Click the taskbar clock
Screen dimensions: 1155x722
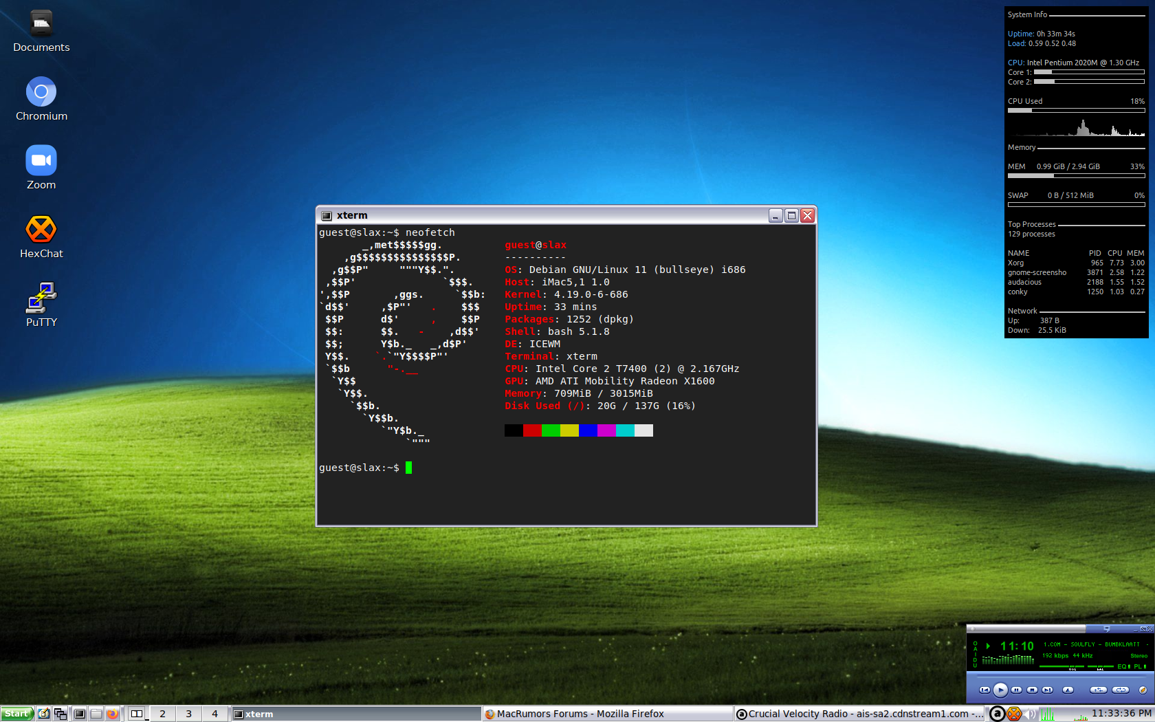pos(1121,714)
